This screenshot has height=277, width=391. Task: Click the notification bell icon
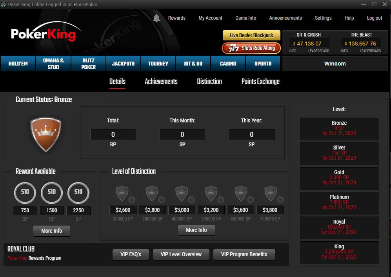tap(156, 18)
